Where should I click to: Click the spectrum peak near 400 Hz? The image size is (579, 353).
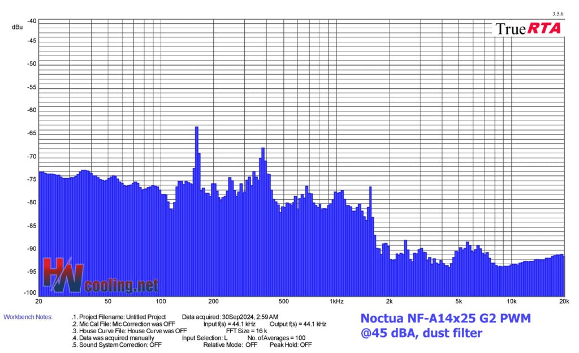pos(263,149)
